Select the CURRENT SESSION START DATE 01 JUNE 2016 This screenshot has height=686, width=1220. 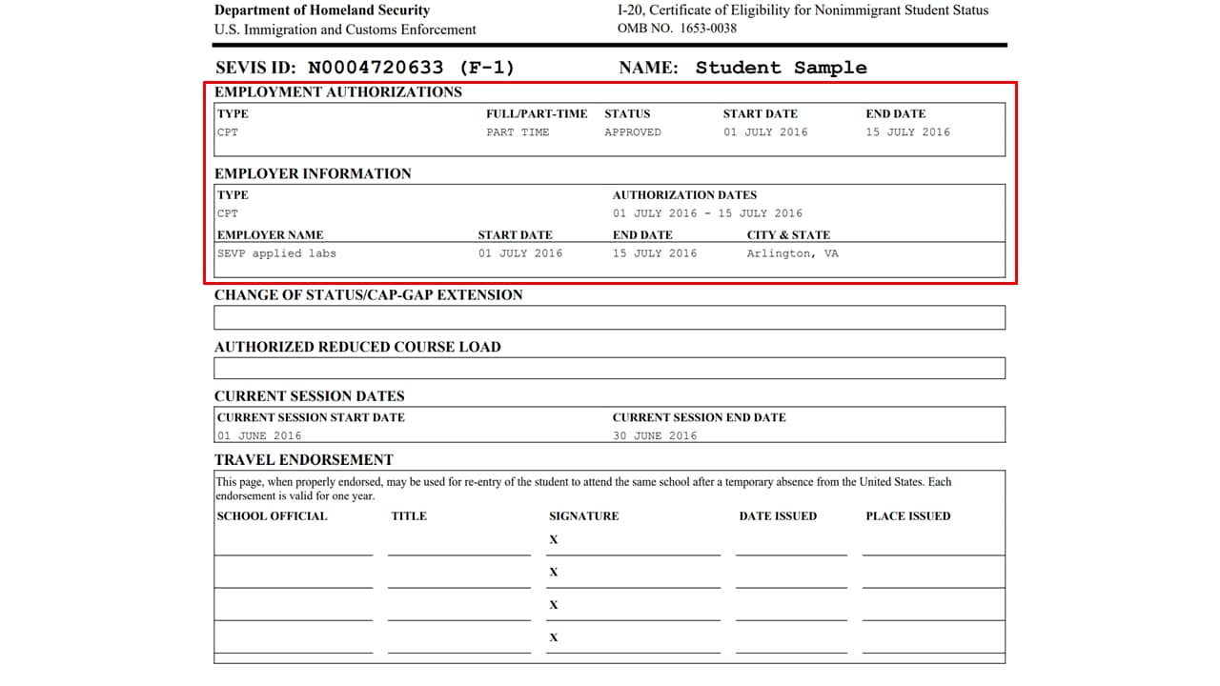click(x=254, y=435)
